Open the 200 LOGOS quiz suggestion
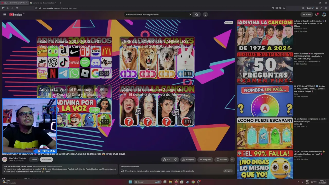 (74, 58)
